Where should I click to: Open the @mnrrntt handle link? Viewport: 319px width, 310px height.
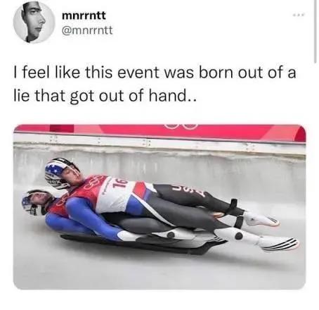coord(87,30)
